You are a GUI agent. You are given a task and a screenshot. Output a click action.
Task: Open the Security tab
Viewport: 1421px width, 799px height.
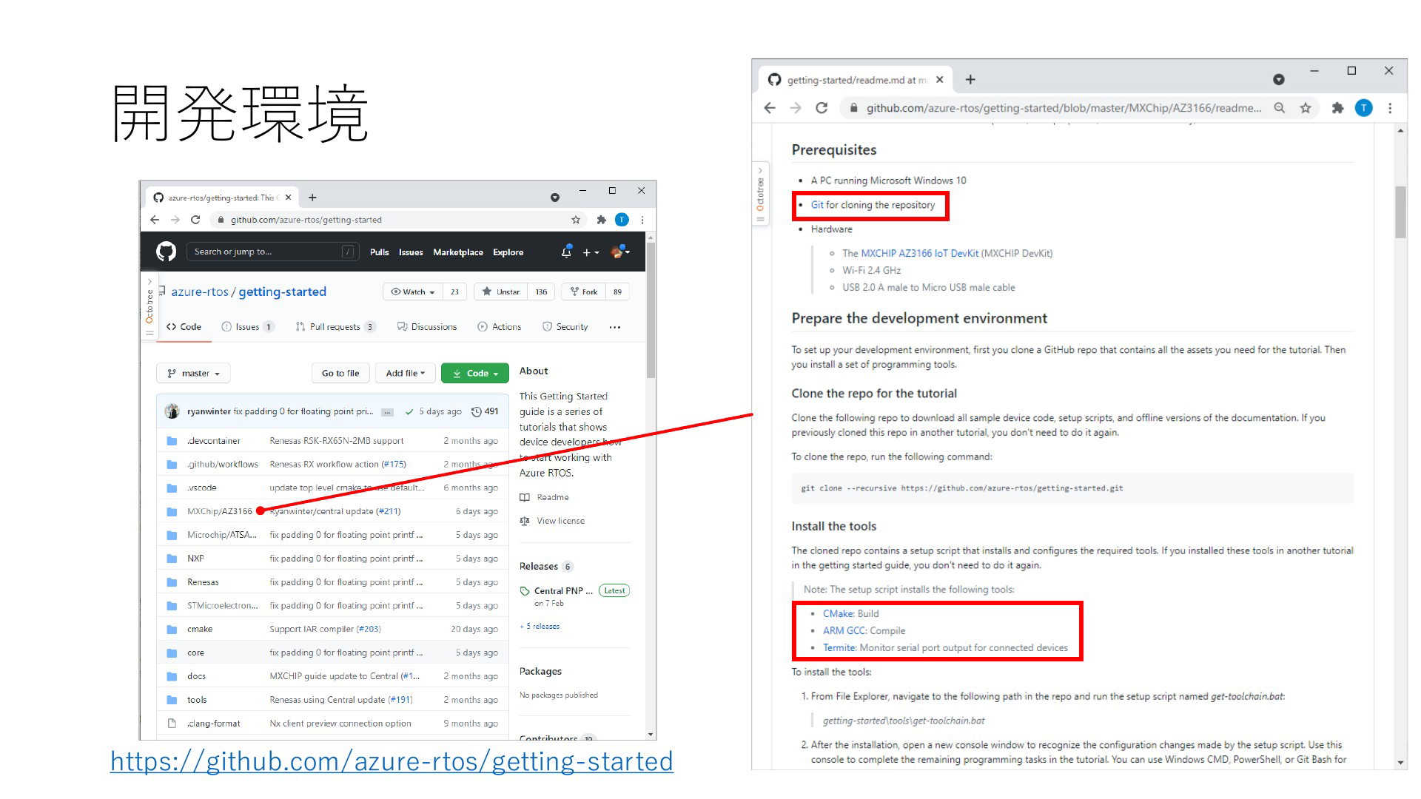(565, 326)
